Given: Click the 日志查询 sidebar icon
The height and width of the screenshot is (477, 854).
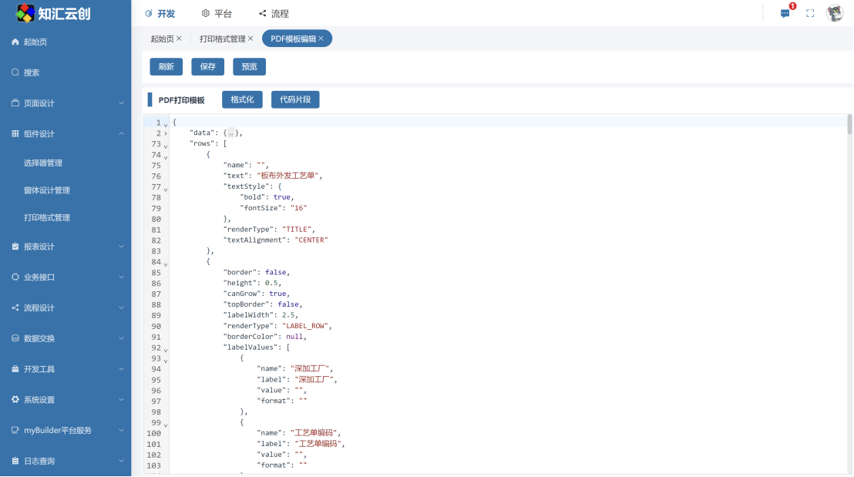Looking at the screenshot, I should 15,461.
